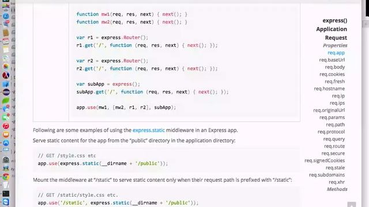
Task: Open the Eclipse icon in the dock
Action: (6, 92)
